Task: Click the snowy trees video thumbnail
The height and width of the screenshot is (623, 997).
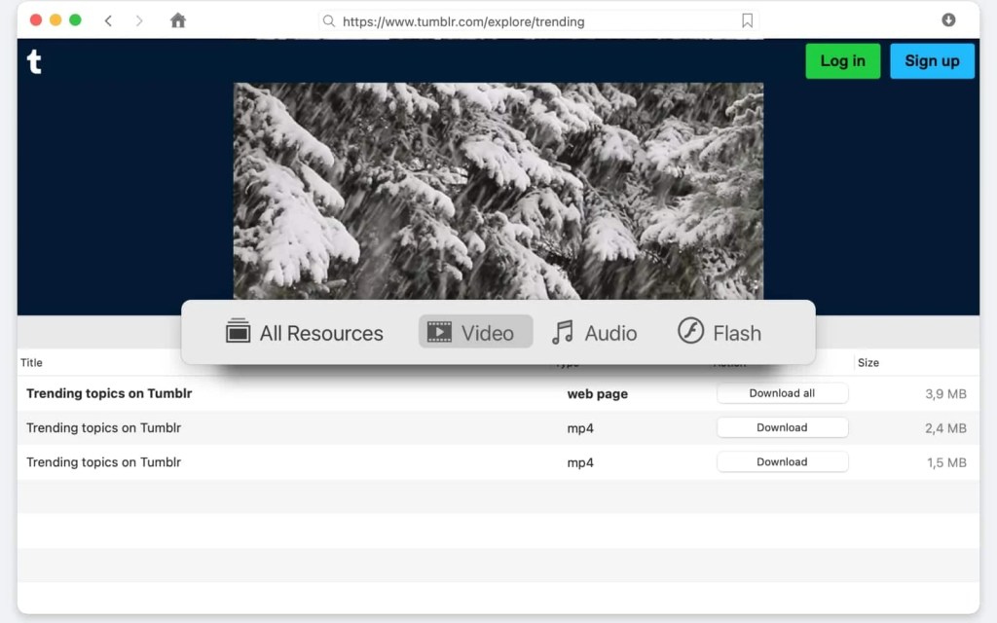Action: tap(498, 190)
